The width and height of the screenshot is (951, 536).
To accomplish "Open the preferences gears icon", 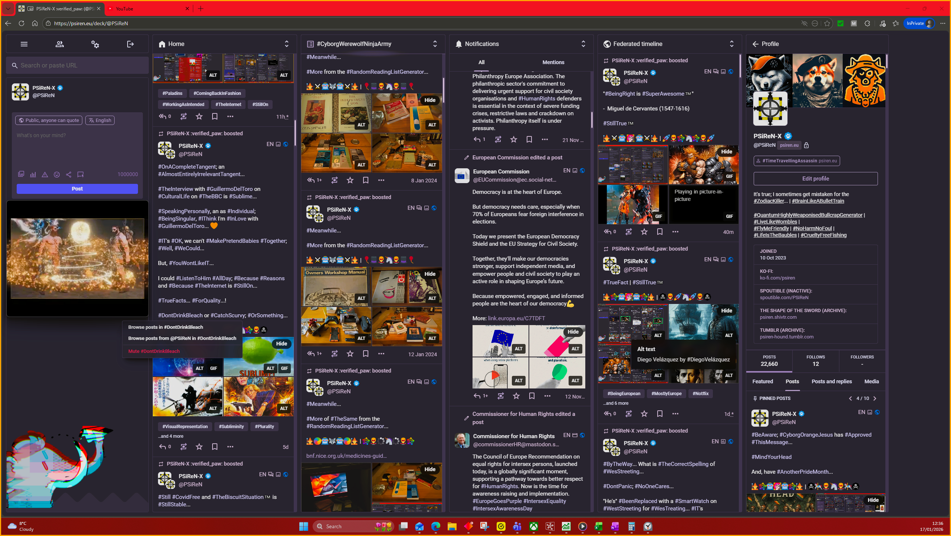I will click(95, 44).
